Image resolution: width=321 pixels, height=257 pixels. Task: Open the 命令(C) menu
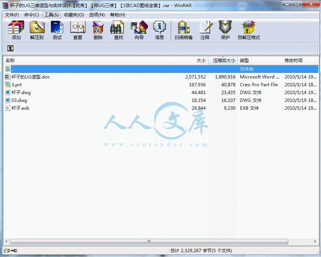click(x=32, y=15)
